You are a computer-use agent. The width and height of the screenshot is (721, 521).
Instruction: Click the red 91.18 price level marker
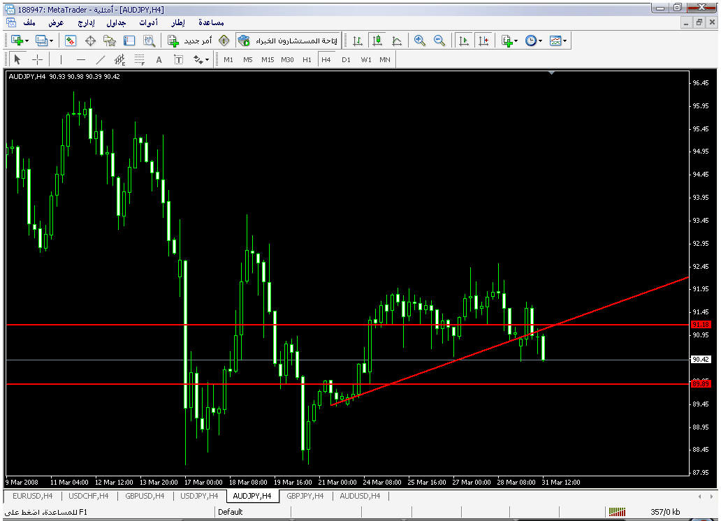coord(700,325)
